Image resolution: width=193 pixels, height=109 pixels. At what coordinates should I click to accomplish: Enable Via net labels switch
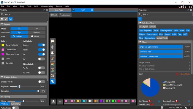pos(42,59)
